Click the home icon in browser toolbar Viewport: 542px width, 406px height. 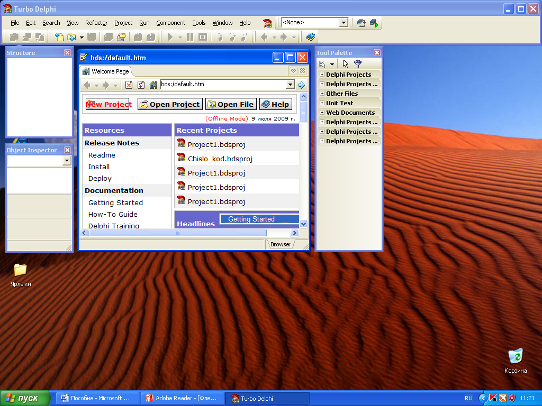click(153, 85)
